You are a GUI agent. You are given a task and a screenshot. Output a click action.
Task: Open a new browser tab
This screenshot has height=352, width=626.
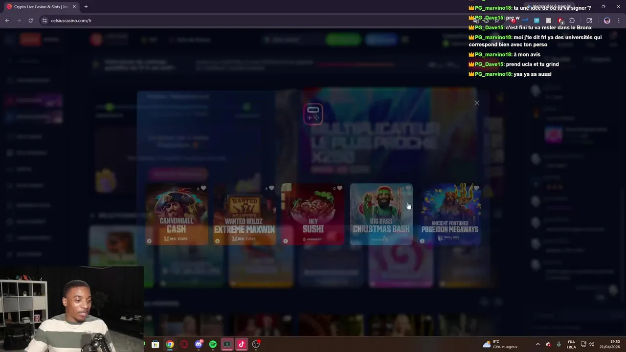coord(86,7)
